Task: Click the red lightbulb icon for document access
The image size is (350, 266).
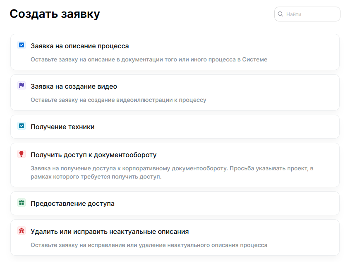Action: coord(21,155)
